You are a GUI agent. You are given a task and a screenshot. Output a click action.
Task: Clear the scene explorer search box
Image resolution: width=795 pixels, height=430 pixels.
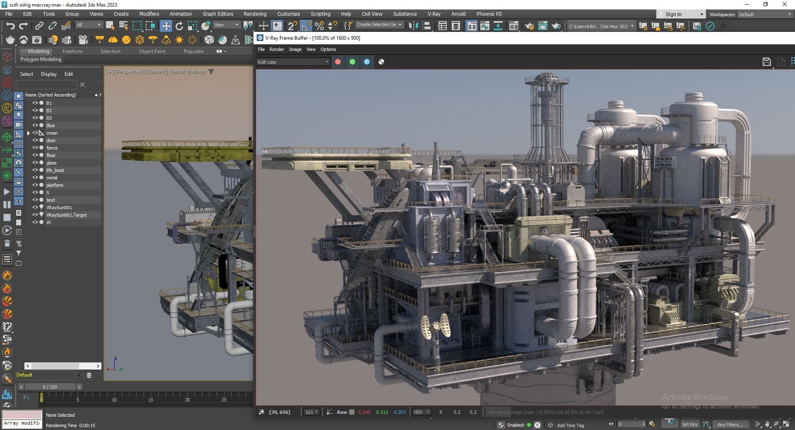[x=82, y=85]
